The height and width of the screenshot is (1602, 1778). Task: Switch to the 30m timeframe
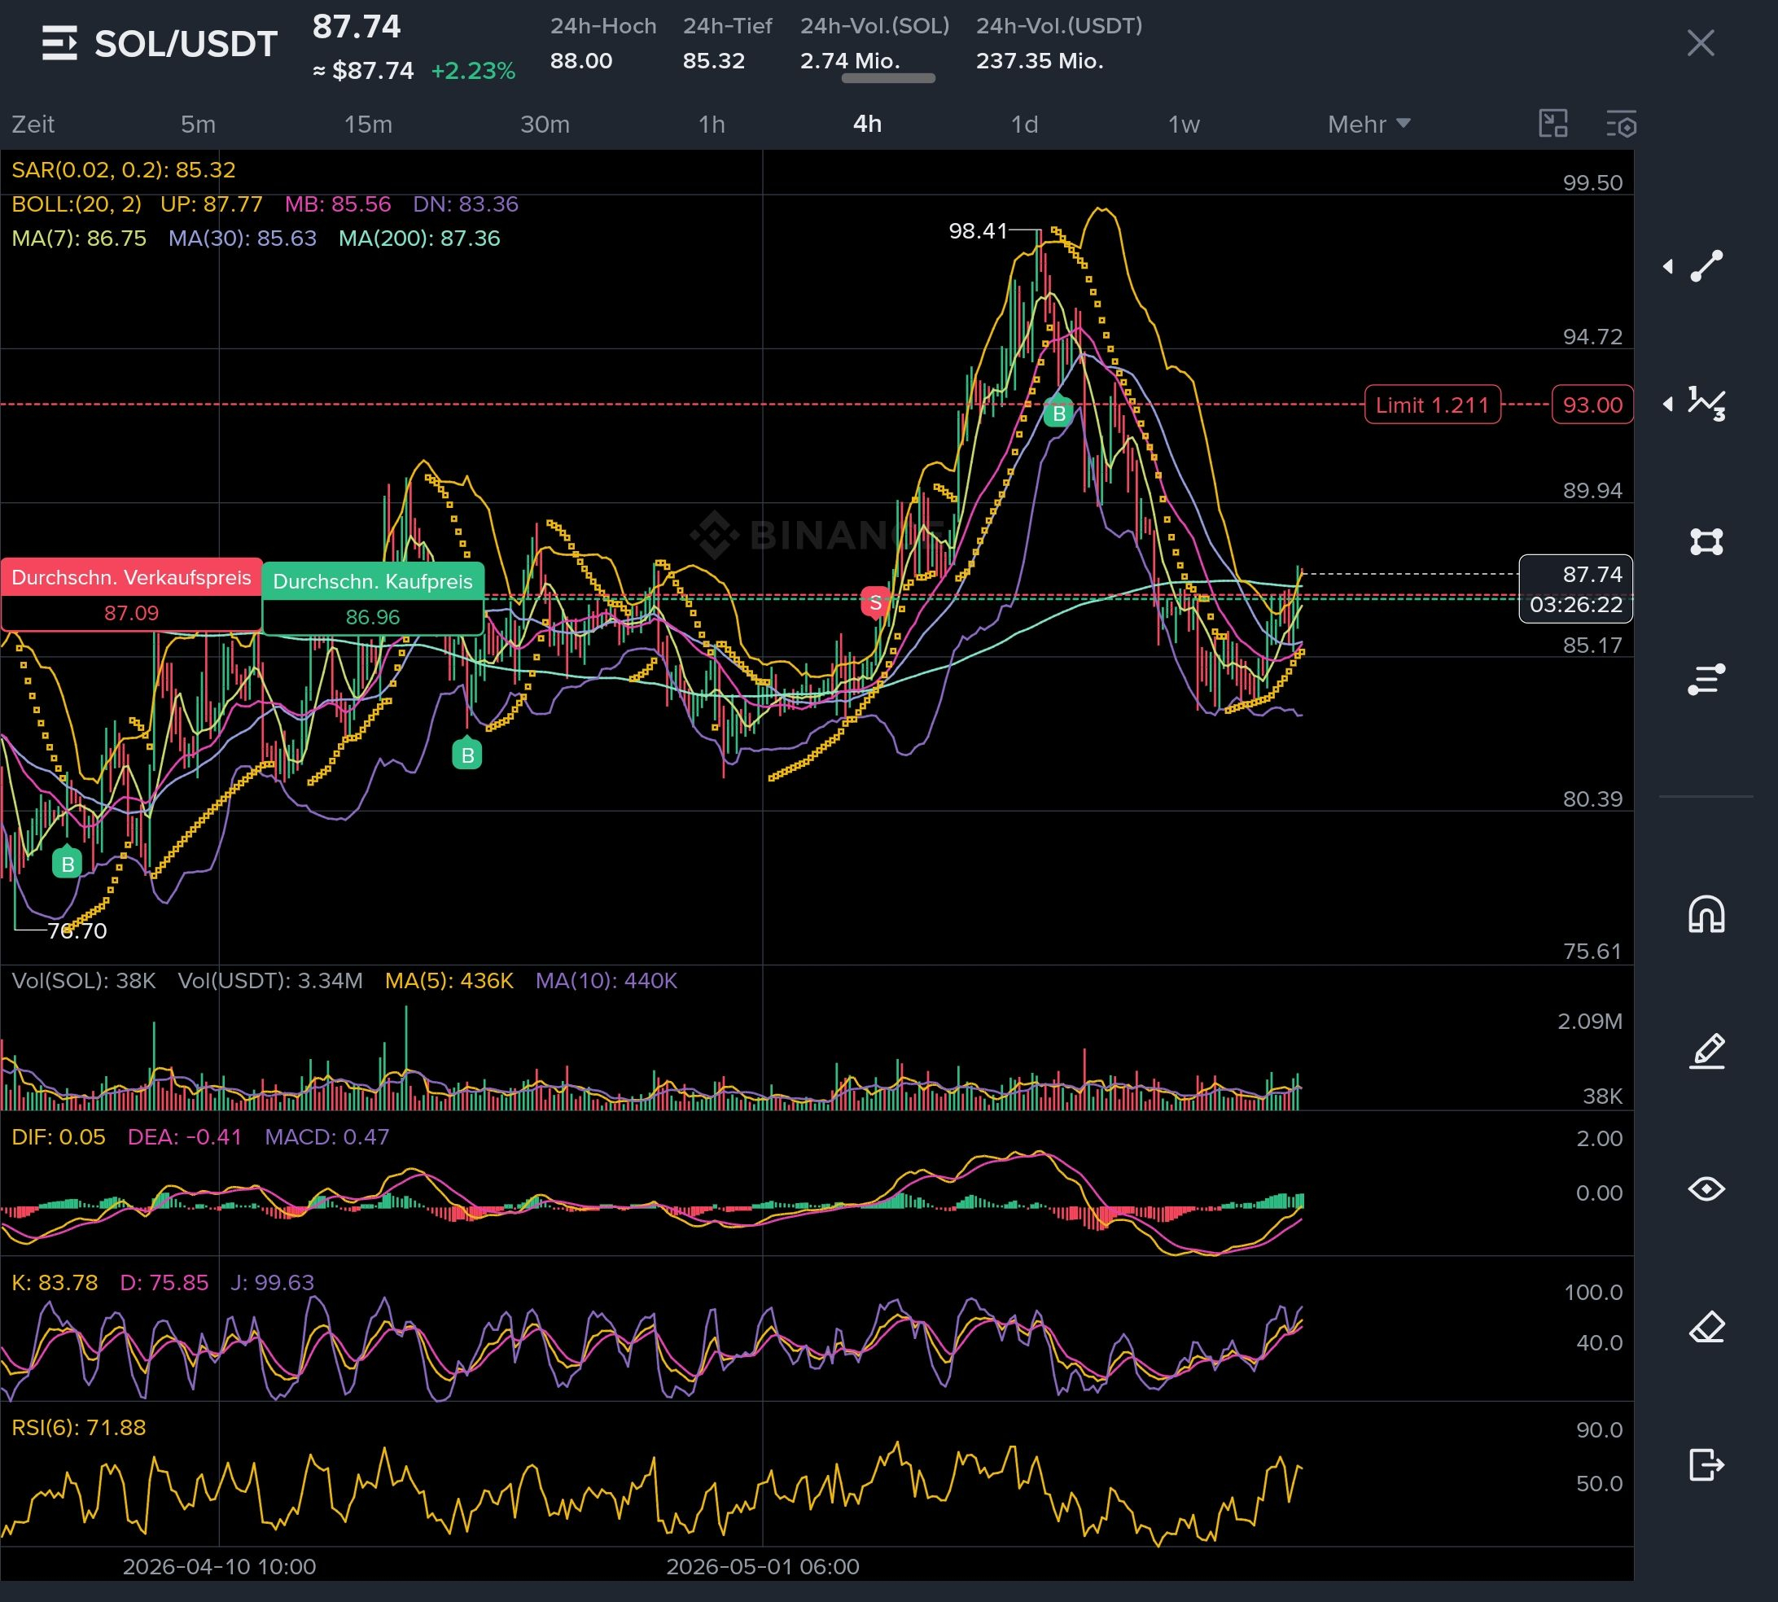(x=545, y=124)
